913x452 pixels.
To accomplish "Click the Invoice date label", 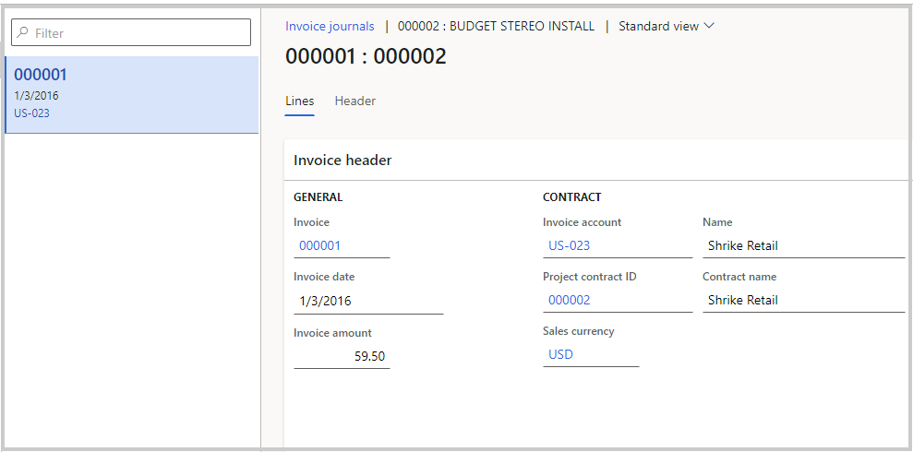I will tap(324, 277).
